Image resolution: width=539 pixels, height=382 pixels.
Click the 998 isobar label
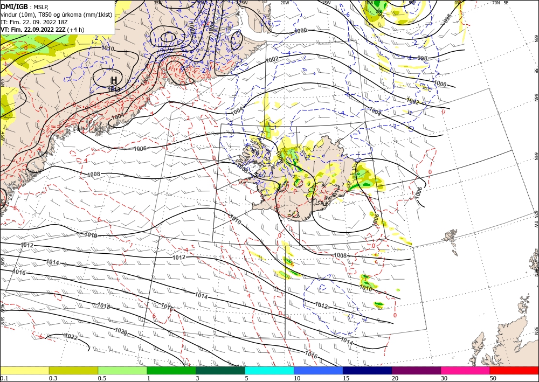[x=423, y=58]
